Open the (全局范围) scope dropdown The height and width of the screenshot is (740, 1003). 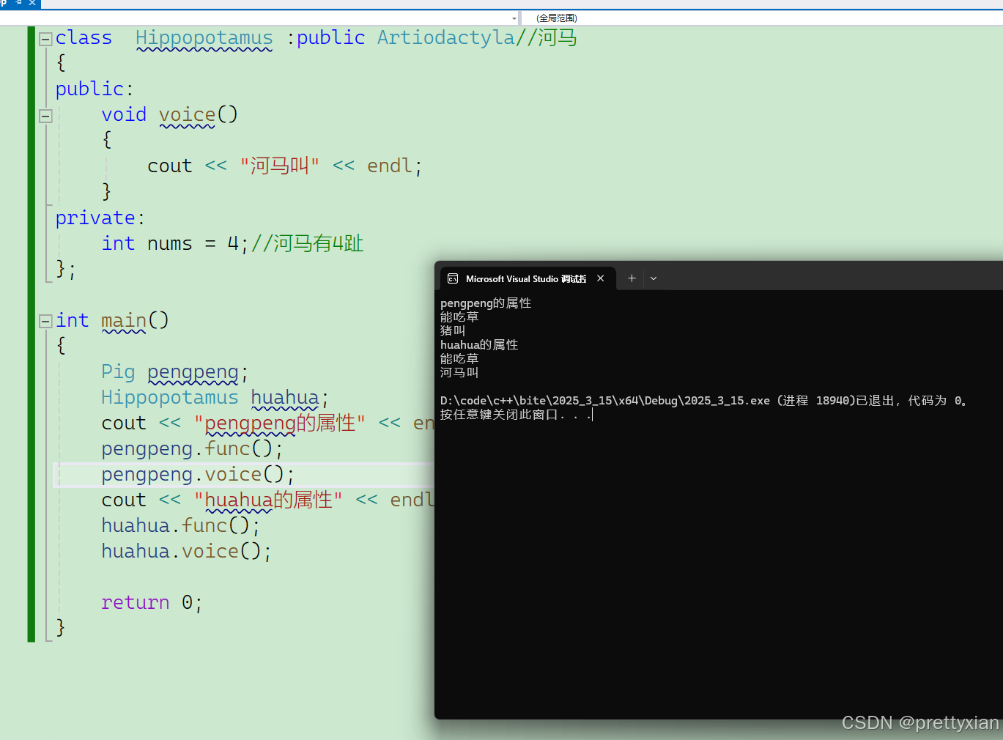click(x=762, y=18)
